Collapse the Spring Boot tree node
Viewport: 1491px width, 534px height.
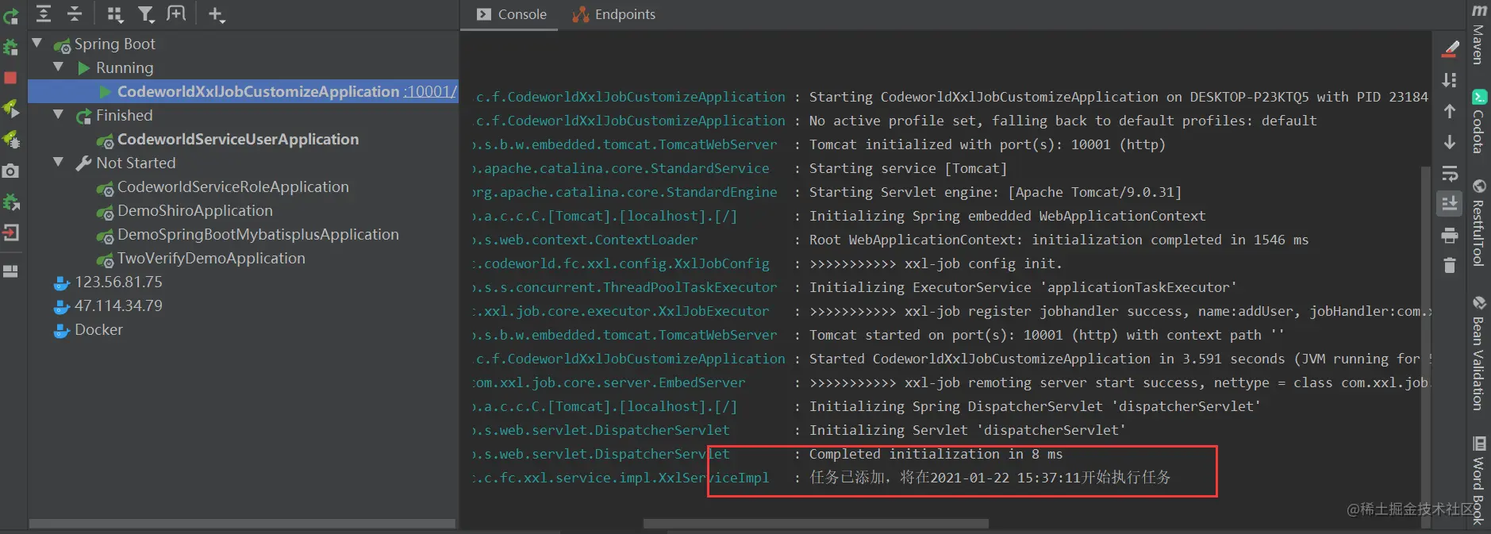pos(37,43)
